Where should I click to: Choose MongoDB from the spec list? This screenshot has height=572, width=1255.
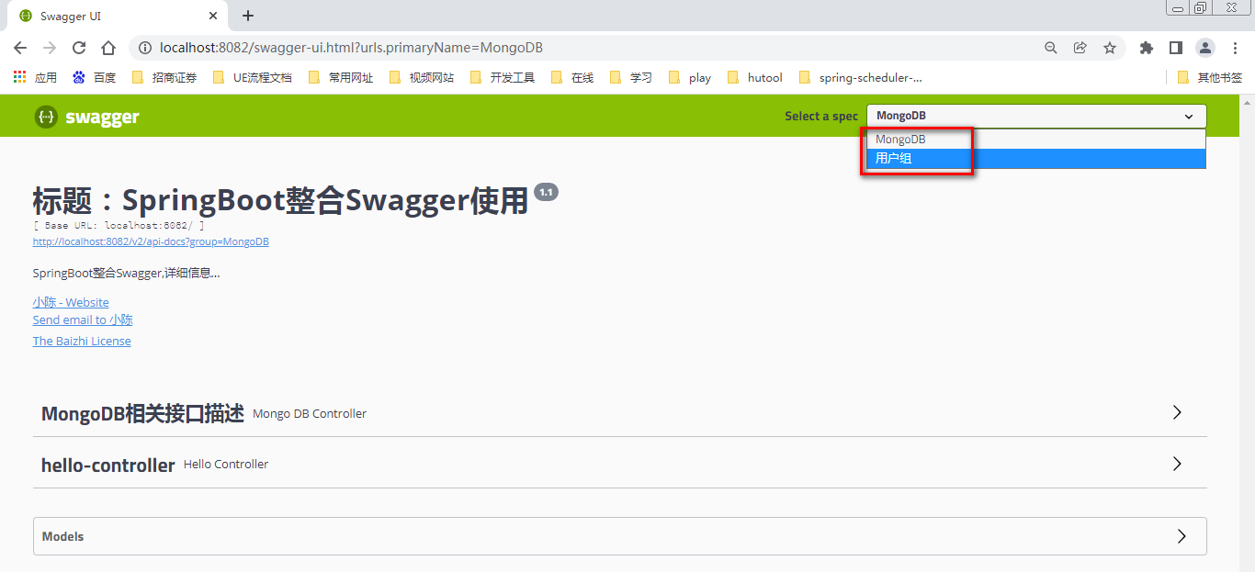(x=1035, y=140)
